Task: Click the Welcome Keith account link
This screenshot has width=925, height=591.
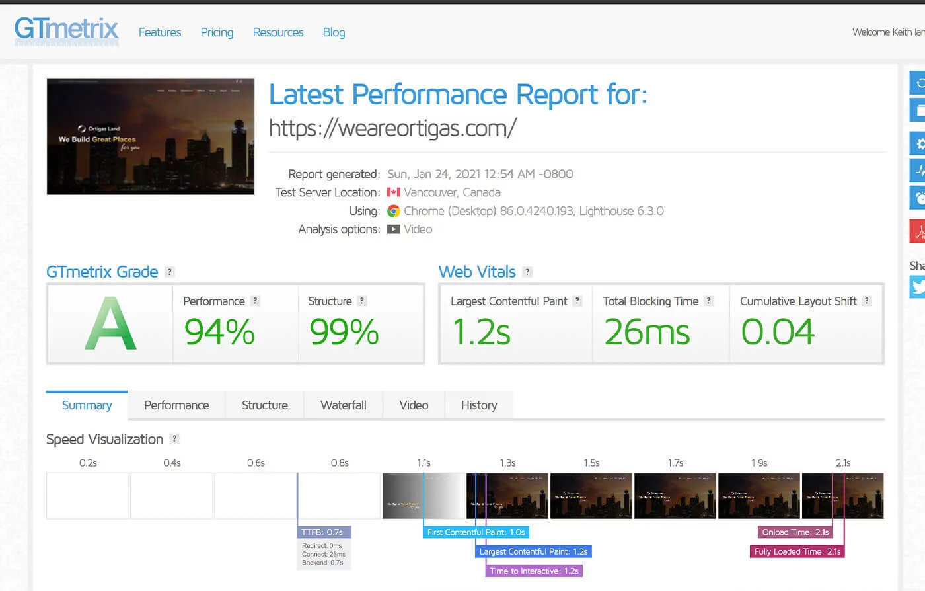Action: click(888, 32)
